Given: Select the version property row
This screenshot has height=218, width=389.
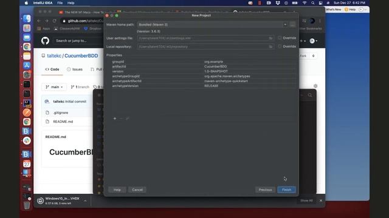Looking at the screenshot, I should (x=204, y=71).
